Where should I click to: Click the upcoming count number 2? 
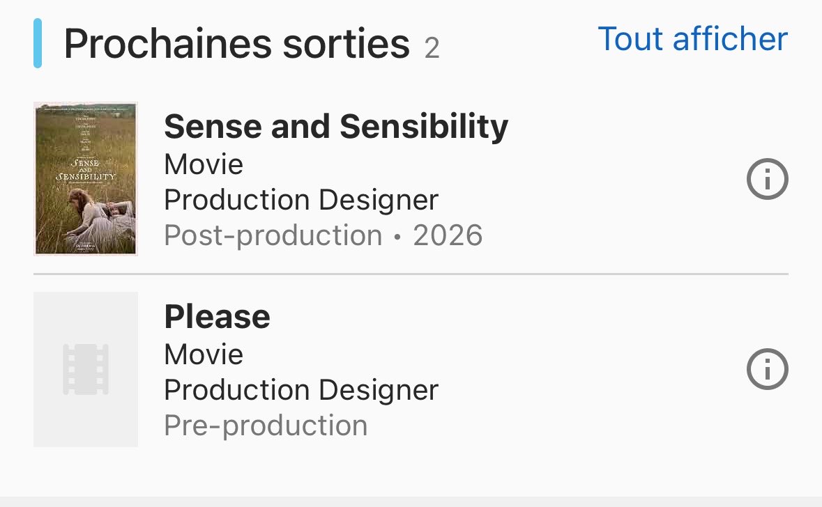coord(432,48)
